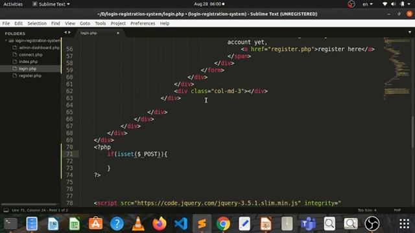Go to previous tab with left arrow

click(x=65, y=32)
